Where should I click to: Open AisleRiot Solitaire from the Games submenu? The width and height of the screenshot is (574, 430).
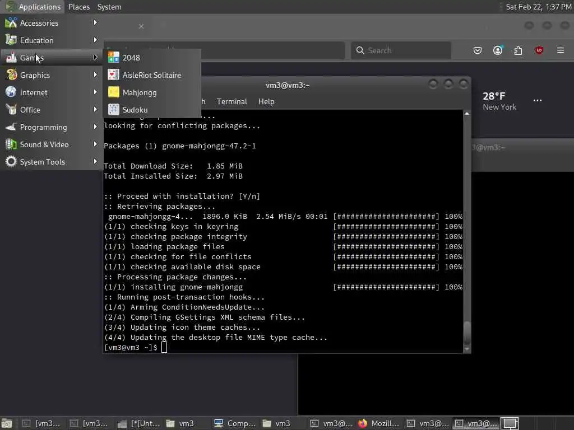(152, 75)
